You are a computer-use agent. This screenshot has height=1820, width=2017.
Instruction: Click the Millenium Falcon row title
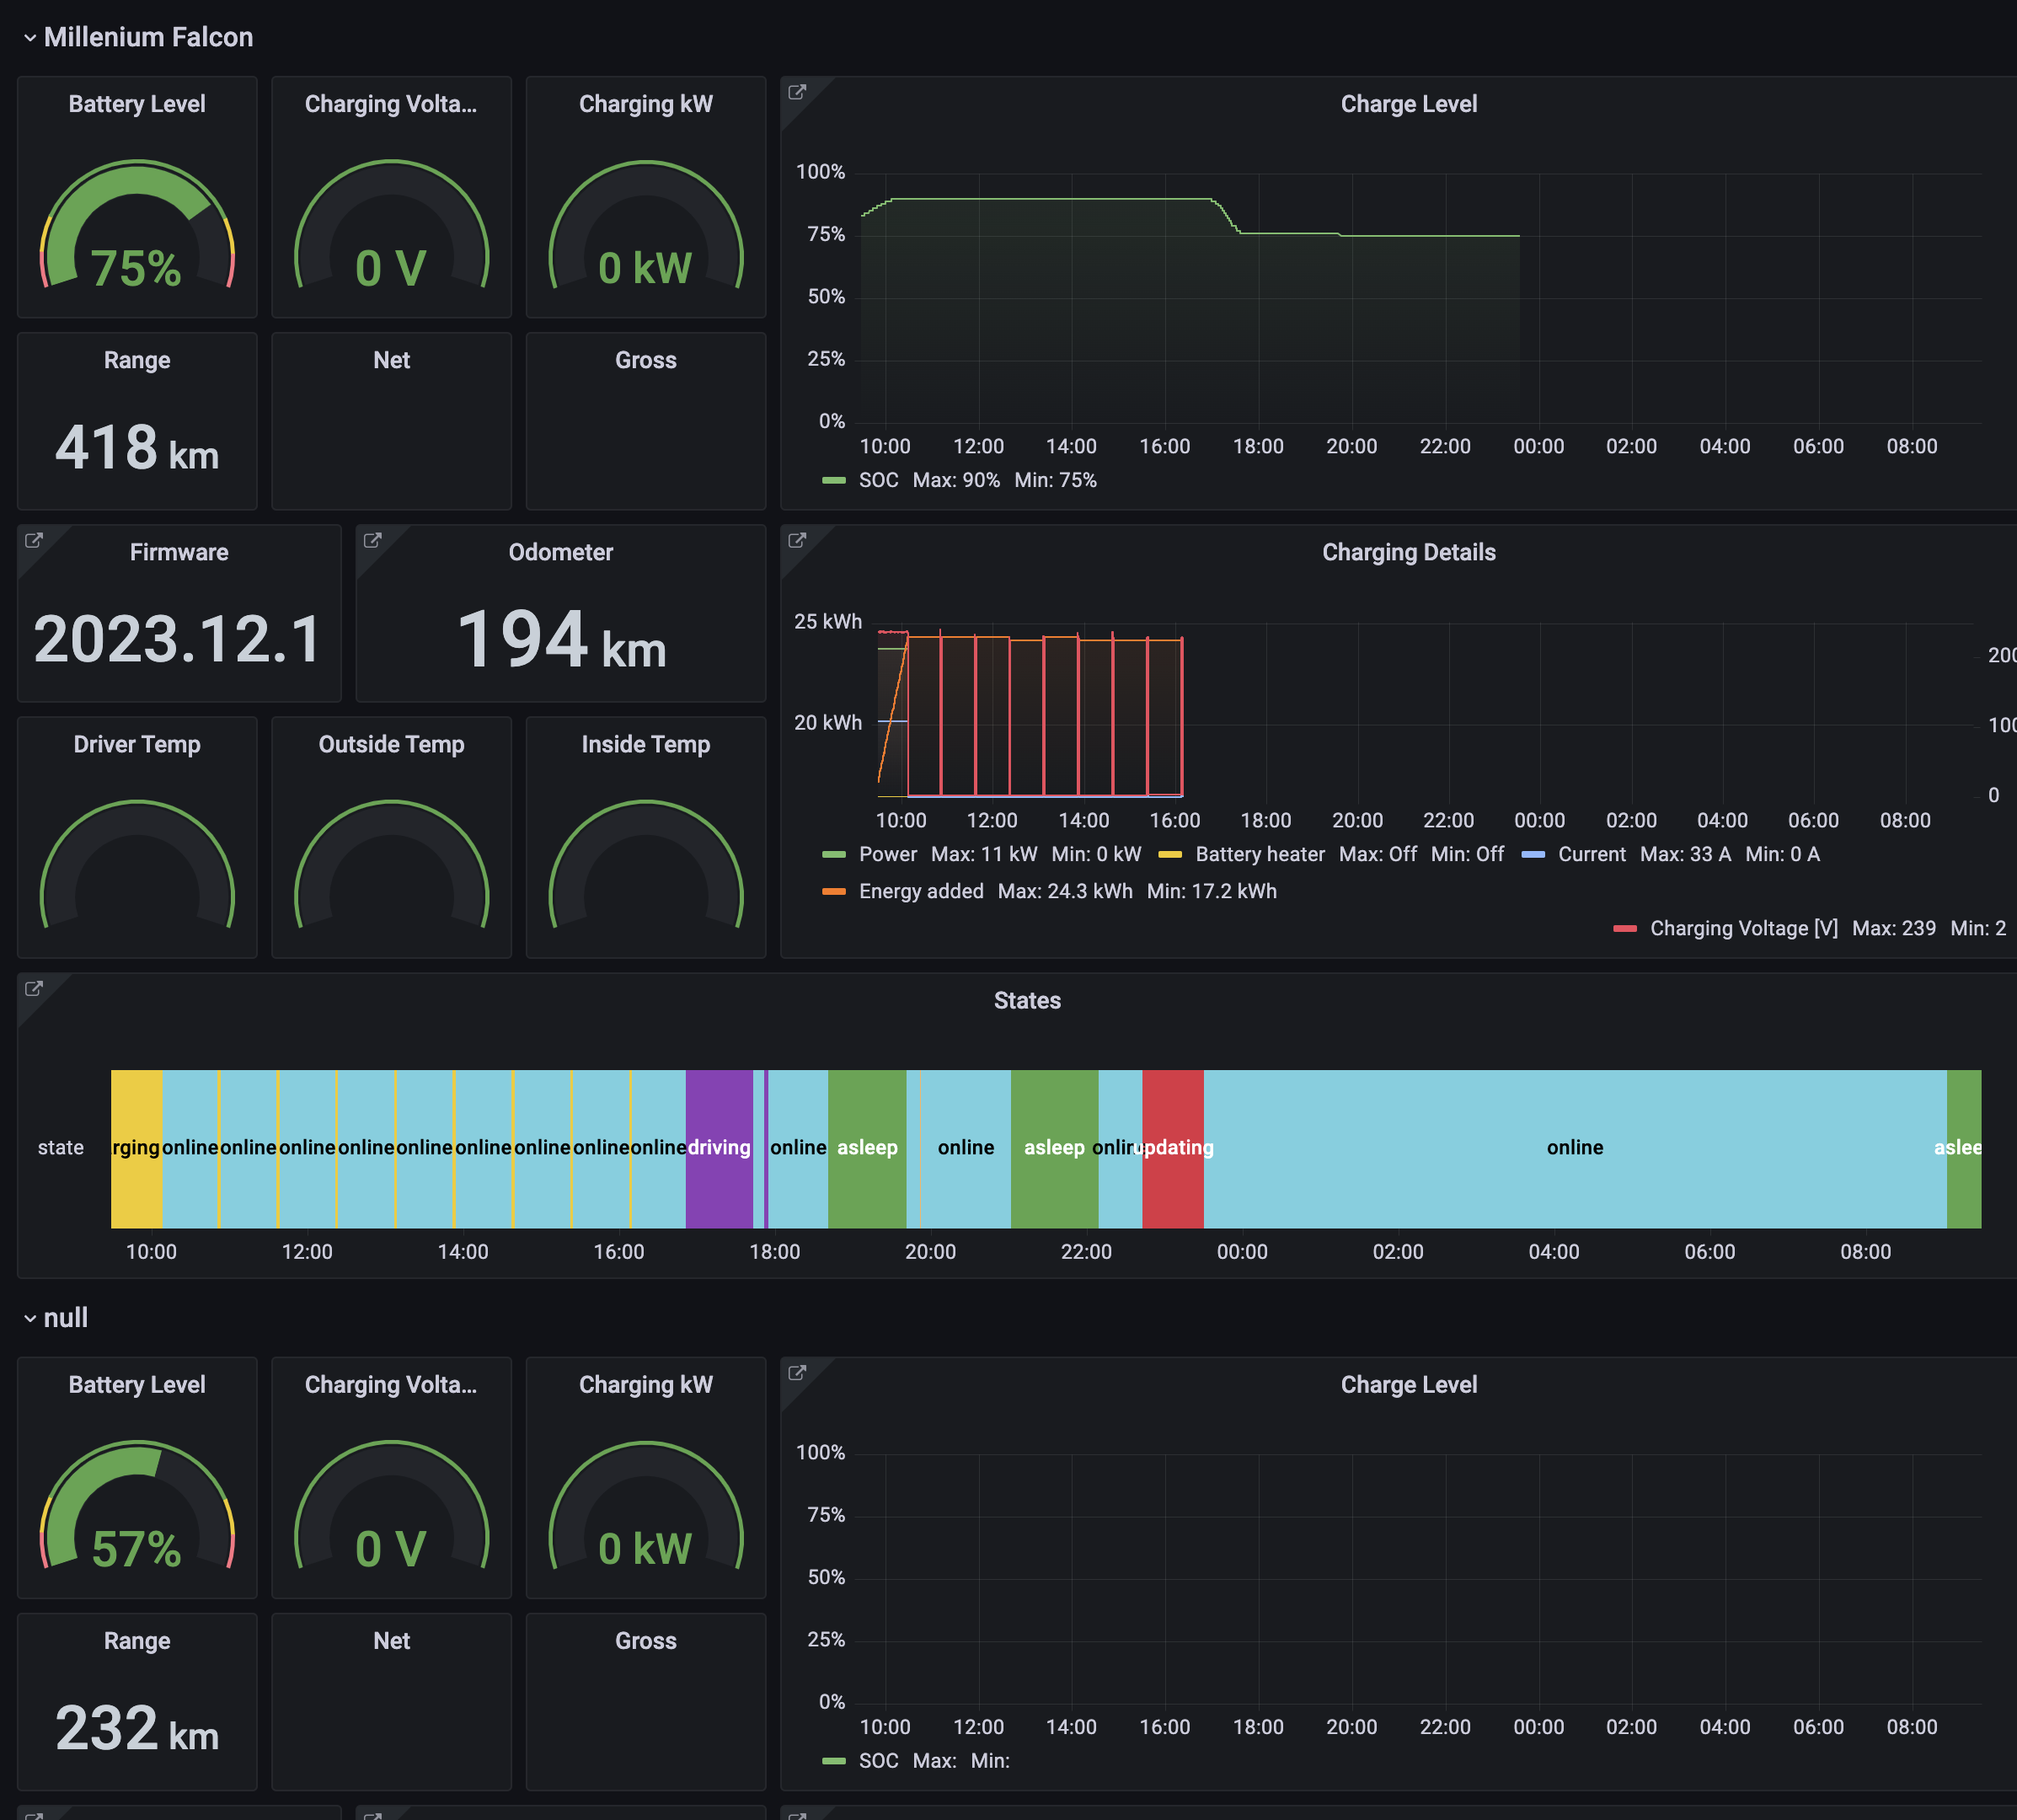point(148,38)
